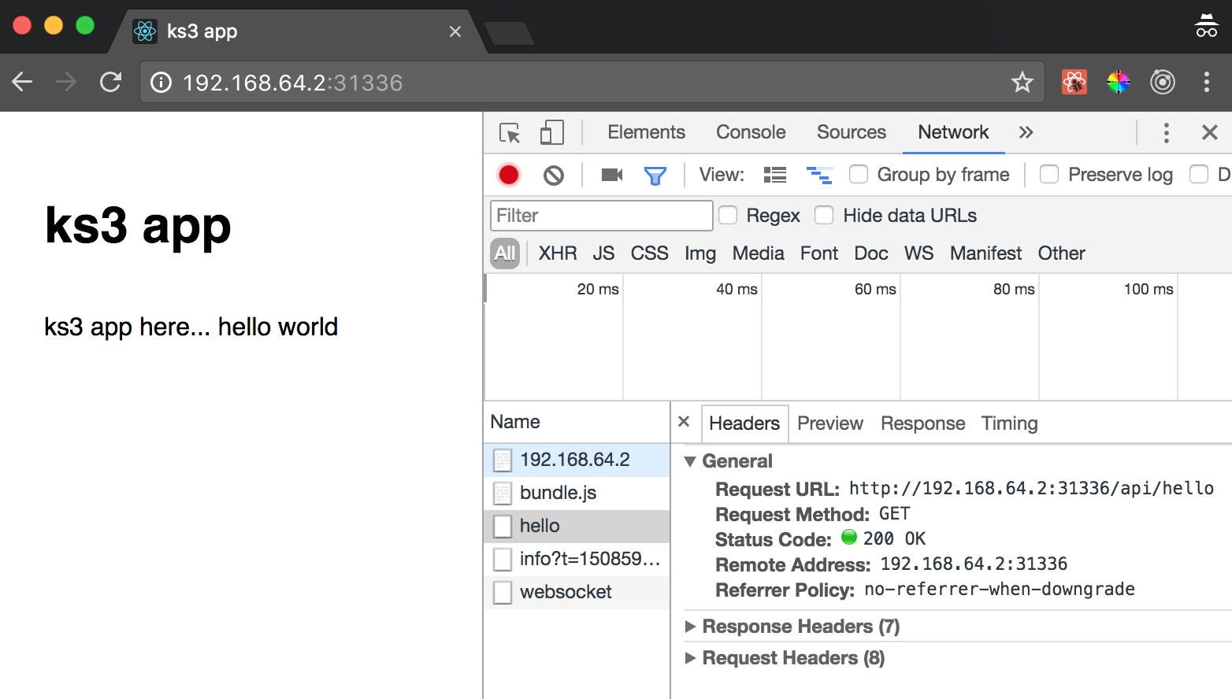Select the info?t=150859… request
The image size is (1232, 699).
[x=577, y=559]
